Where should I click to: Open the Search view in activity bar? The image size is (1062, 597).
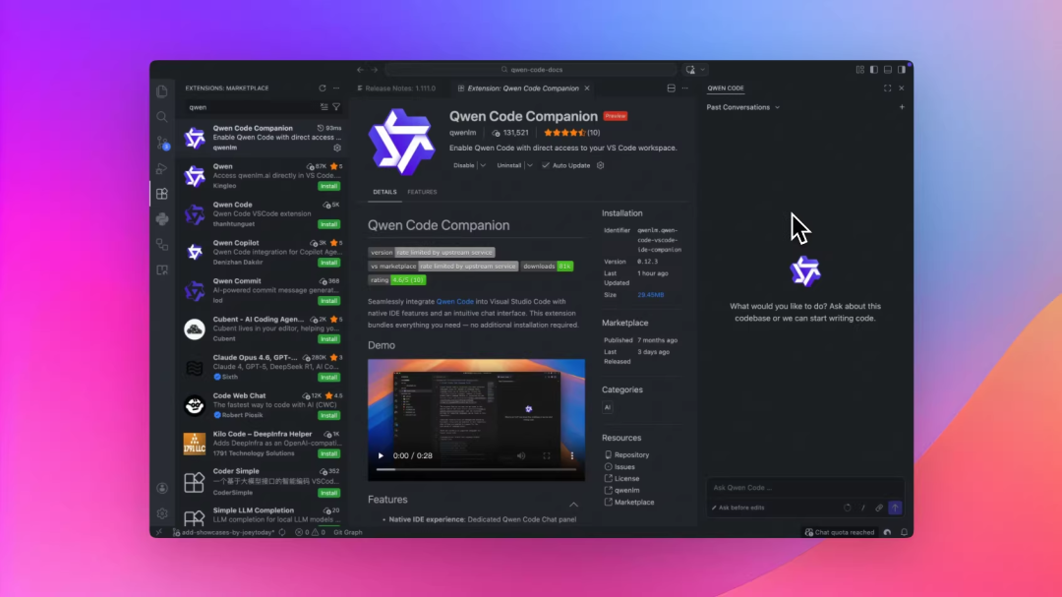click(162, 117)
